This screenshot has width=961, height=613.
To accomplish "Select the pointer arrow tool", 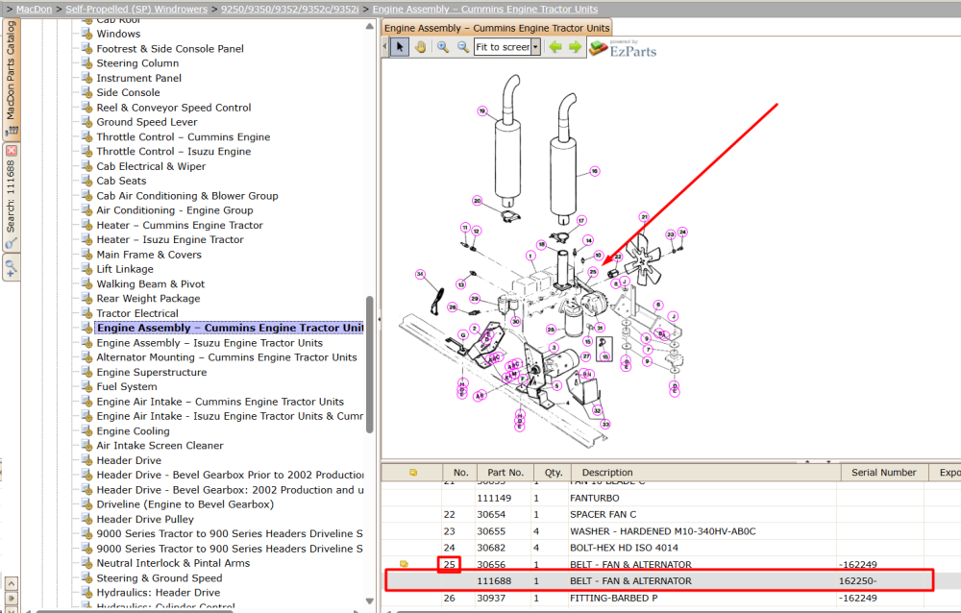I will tap(400, 47).
